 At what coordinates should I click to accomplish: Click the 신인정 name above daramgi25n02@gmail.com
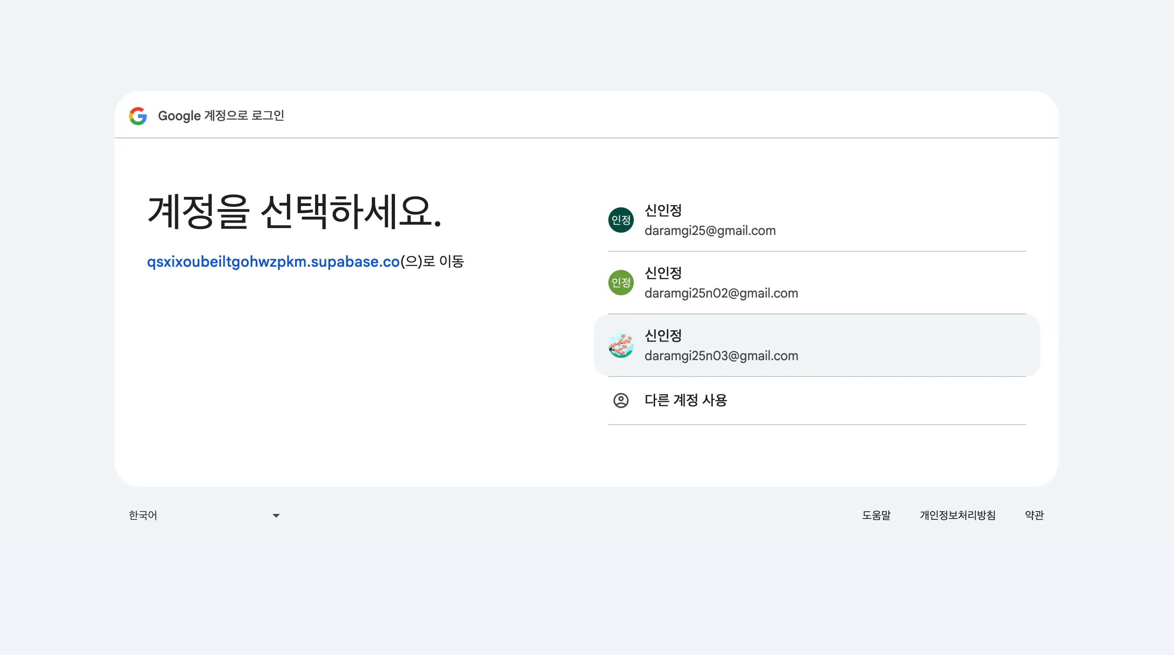(663, 273)
